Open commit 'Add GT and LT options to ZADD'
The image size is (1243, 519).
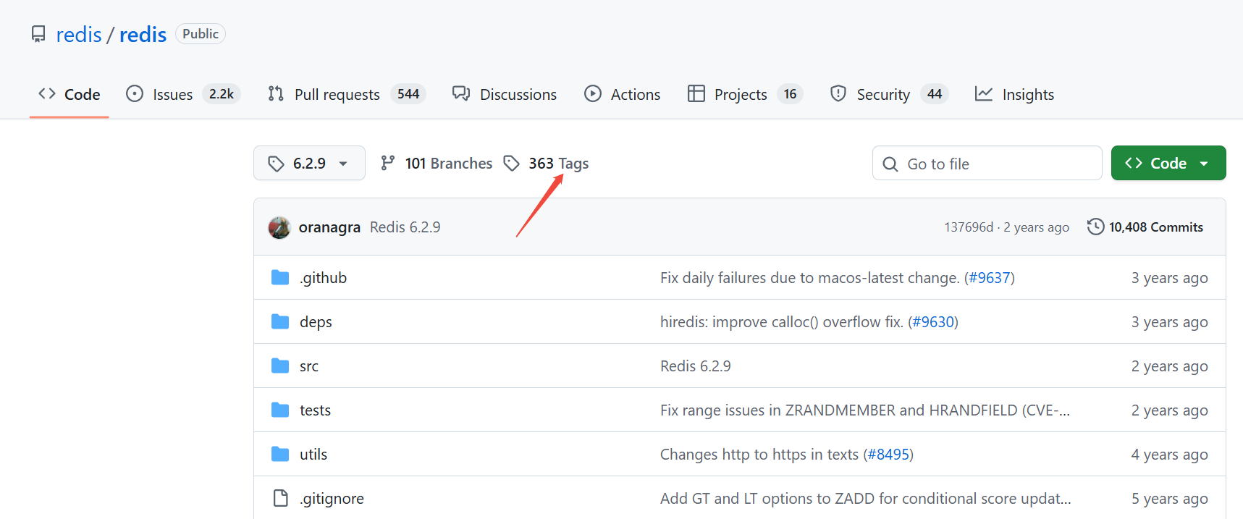click(866, 499)
